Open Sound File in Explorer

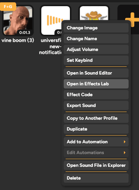click(96, 165)
